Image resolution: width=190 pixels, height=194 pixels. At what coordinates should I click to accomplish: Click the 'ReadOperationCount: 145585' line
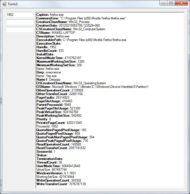59,144
